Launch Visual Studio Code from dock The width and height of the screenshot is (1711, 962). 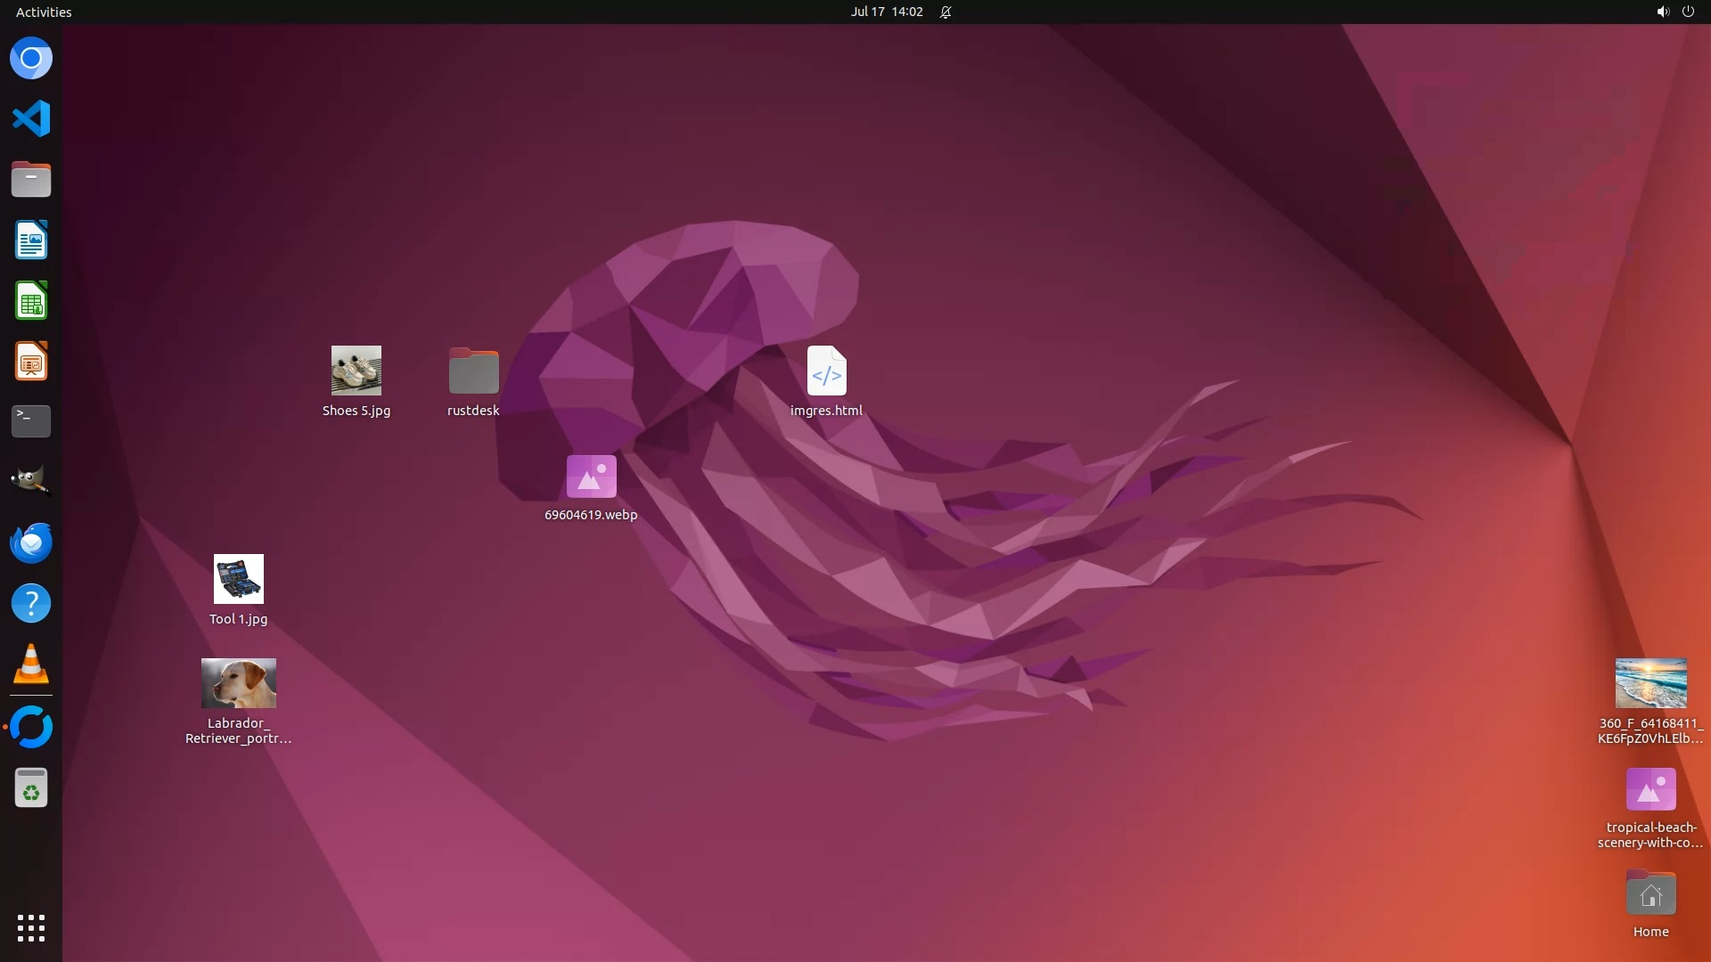pos(31,118)
